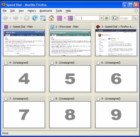This screenshot has height=137, width=140.
Task: Select the unassigned dial number 5
Action: pos(70,79)
